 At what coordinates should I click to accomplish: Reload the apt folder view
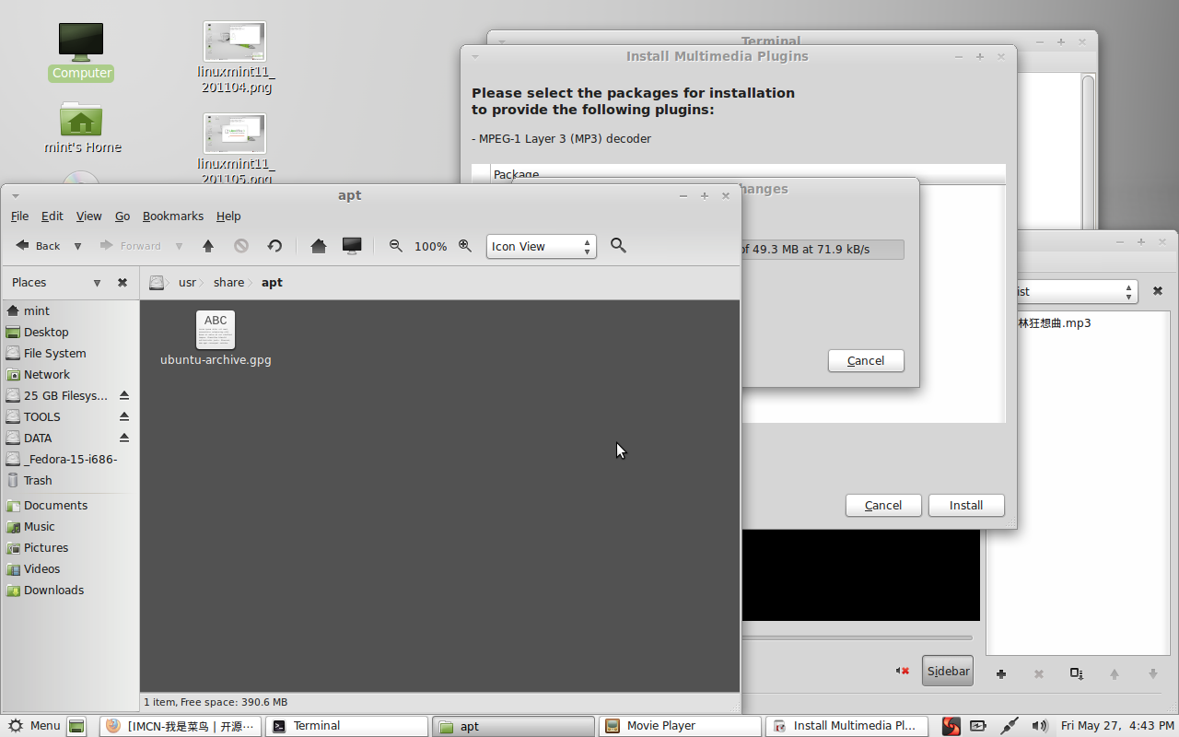click(274, 246)
